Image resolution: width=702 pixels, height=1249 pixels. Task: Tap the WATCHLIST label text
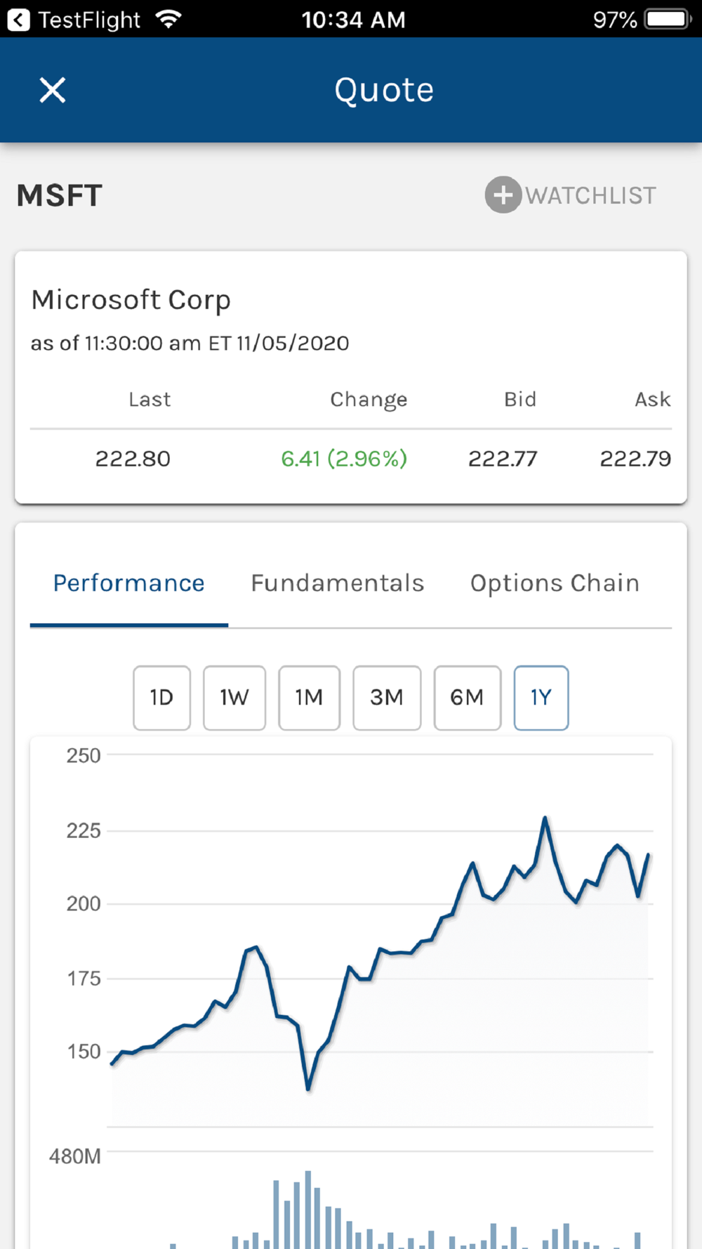coord(591,195)
